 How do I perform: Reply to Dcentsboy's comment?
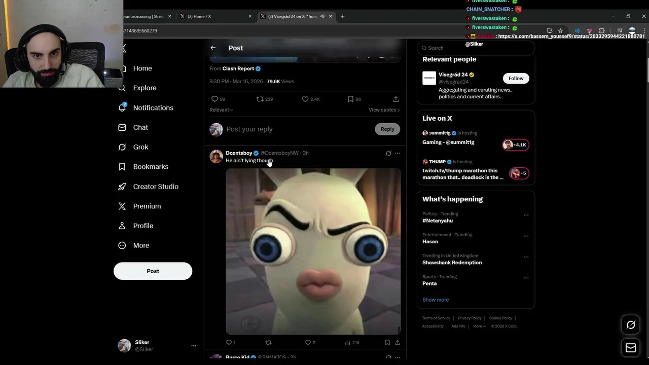(229, 343)
